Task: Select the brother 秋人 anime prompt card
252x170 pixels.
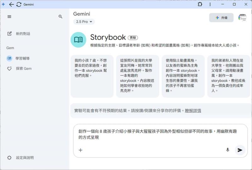Action: 229,76
